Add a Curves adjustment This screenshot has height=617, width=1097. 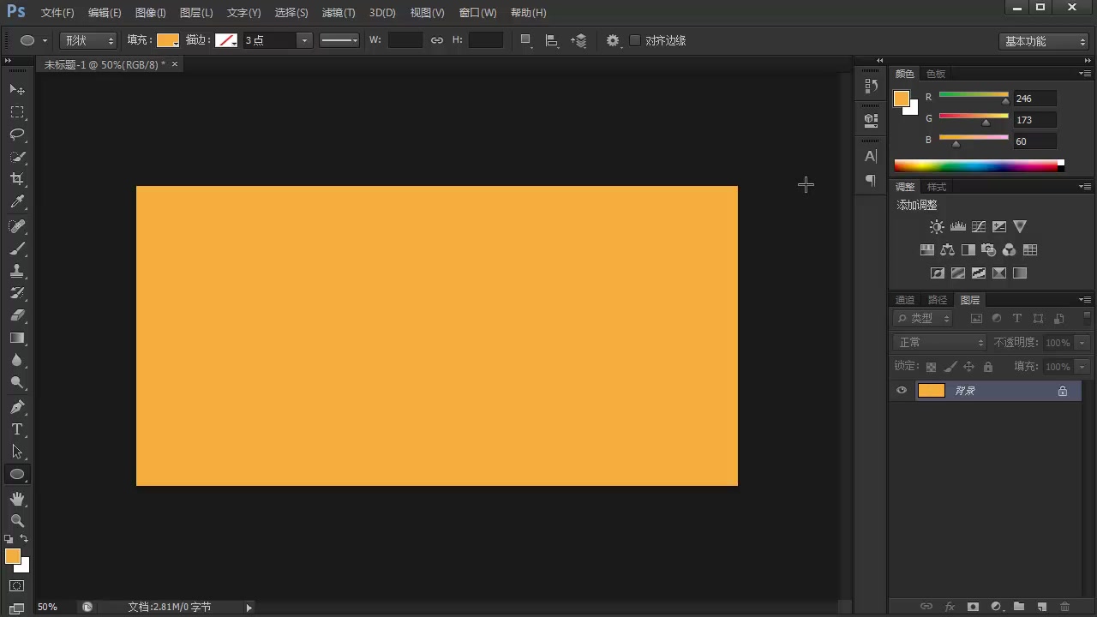click(x=979, y=227)
